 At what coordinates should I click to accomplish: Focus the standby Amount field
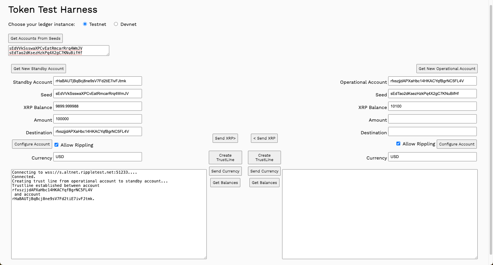pyautogui.click(x=97, y=119)
